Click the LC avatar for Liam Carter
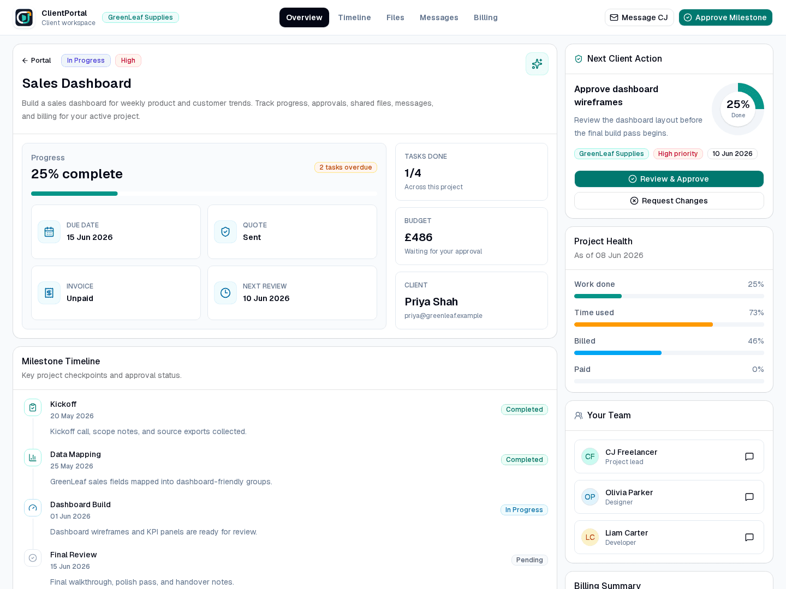This screenshot has width=786, height=589. tap(590, 537)
